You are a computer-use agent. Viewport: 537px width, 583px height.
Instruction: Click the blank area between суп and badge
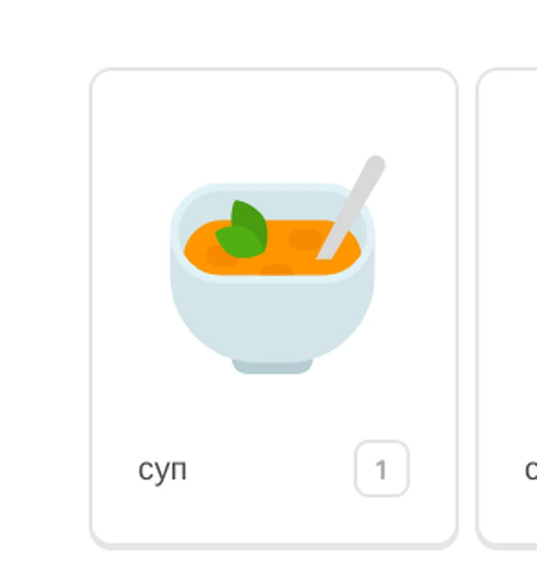(270, 470)
